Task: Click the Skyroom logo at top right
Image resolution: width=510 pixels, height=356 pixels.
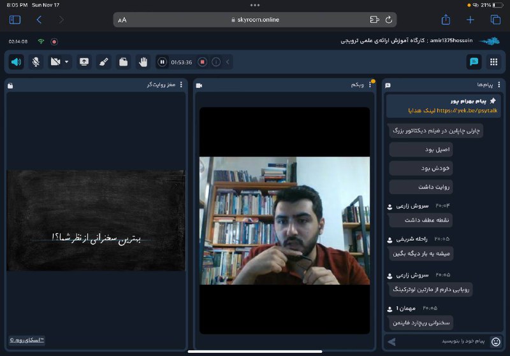Action: (490, 41)
